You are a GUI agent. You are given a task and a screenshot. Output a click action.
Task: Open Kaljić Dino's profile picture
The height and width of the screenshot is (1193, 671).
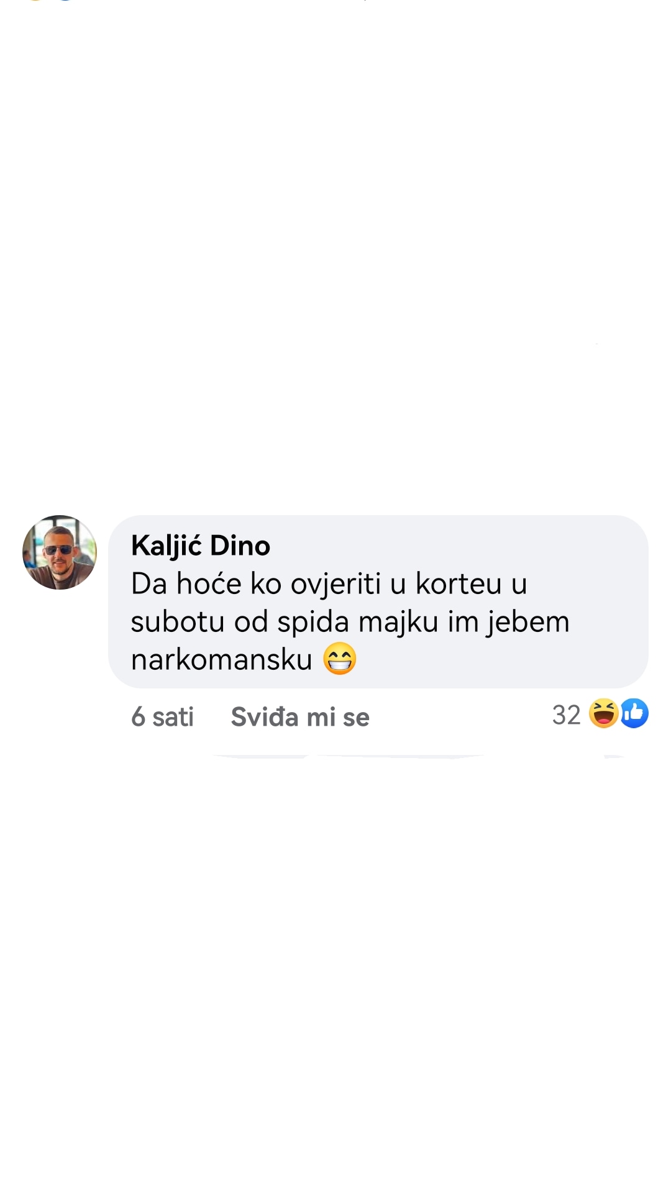(x=60, y=552)
